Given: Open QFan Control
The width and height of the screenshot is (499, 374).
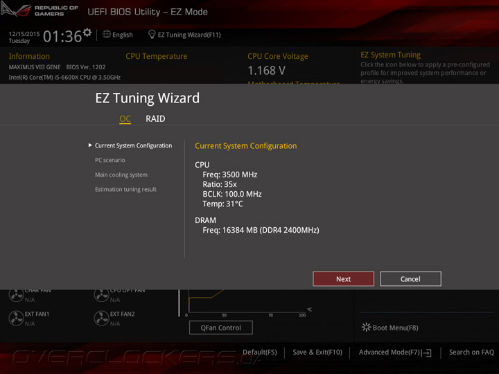Looking at the screenshot, I should 221,328.
